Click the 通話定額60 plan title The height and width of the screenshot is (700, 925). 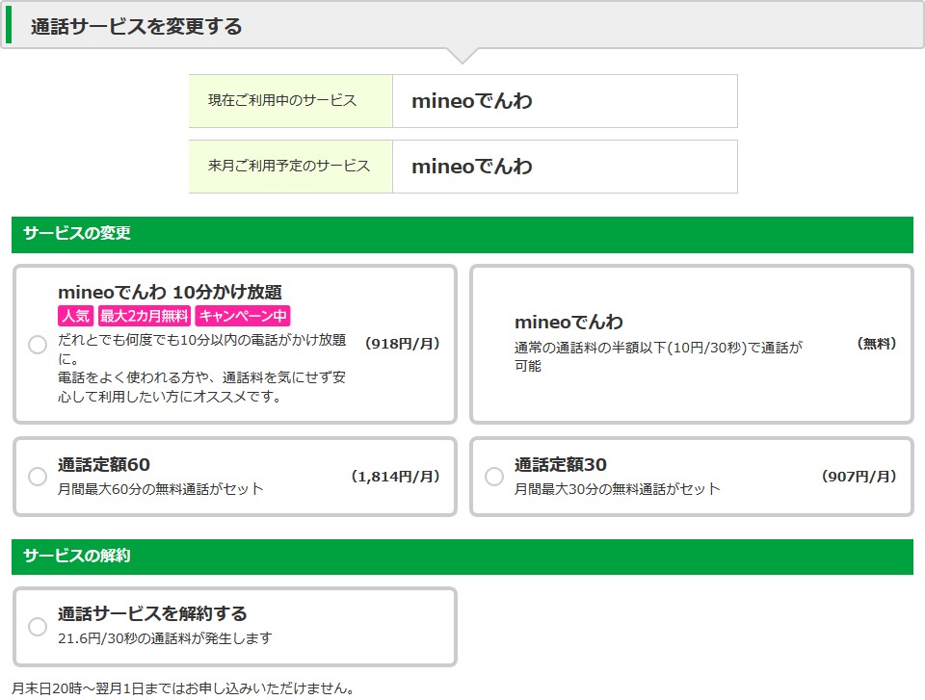[104, 465]
